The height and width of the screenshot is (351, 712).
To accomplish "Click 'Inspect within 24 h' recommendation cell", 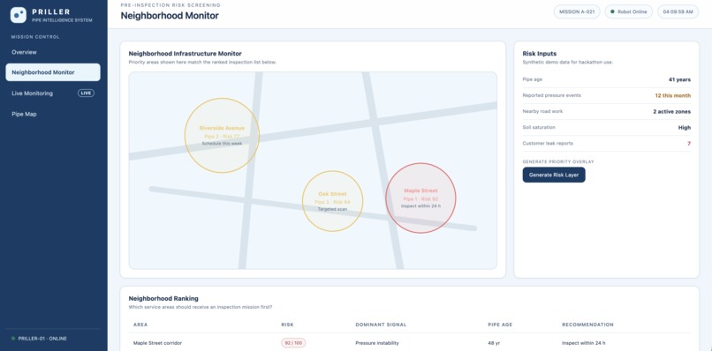I will pos(584,343).
